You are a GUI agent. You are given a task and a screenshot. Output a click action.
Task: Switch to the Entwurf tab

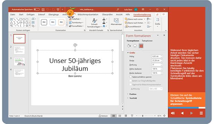(41, 14)
